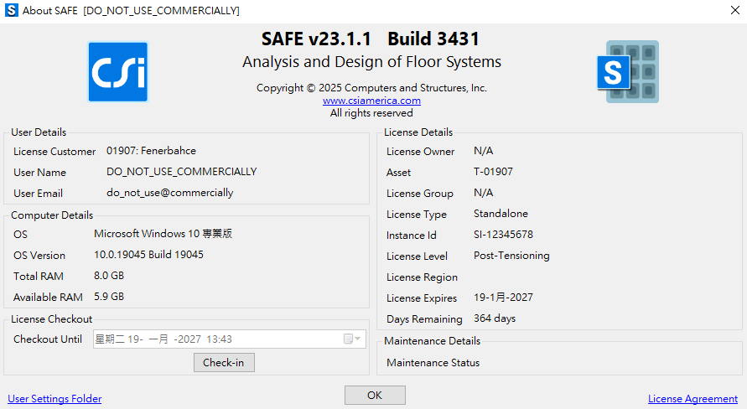The width and height of the screenshot is (747, 409).
Task: Click Analysis and Design of Floor Systems subtitle
Action: [371, 62]
